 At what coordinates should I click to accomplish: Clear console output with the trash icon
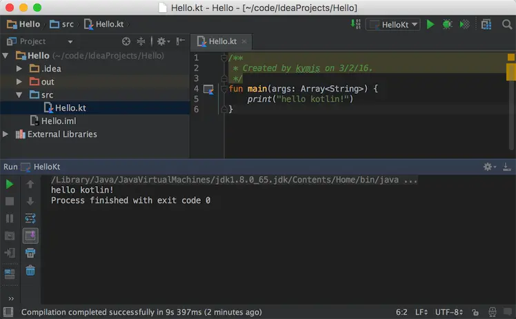30,271
